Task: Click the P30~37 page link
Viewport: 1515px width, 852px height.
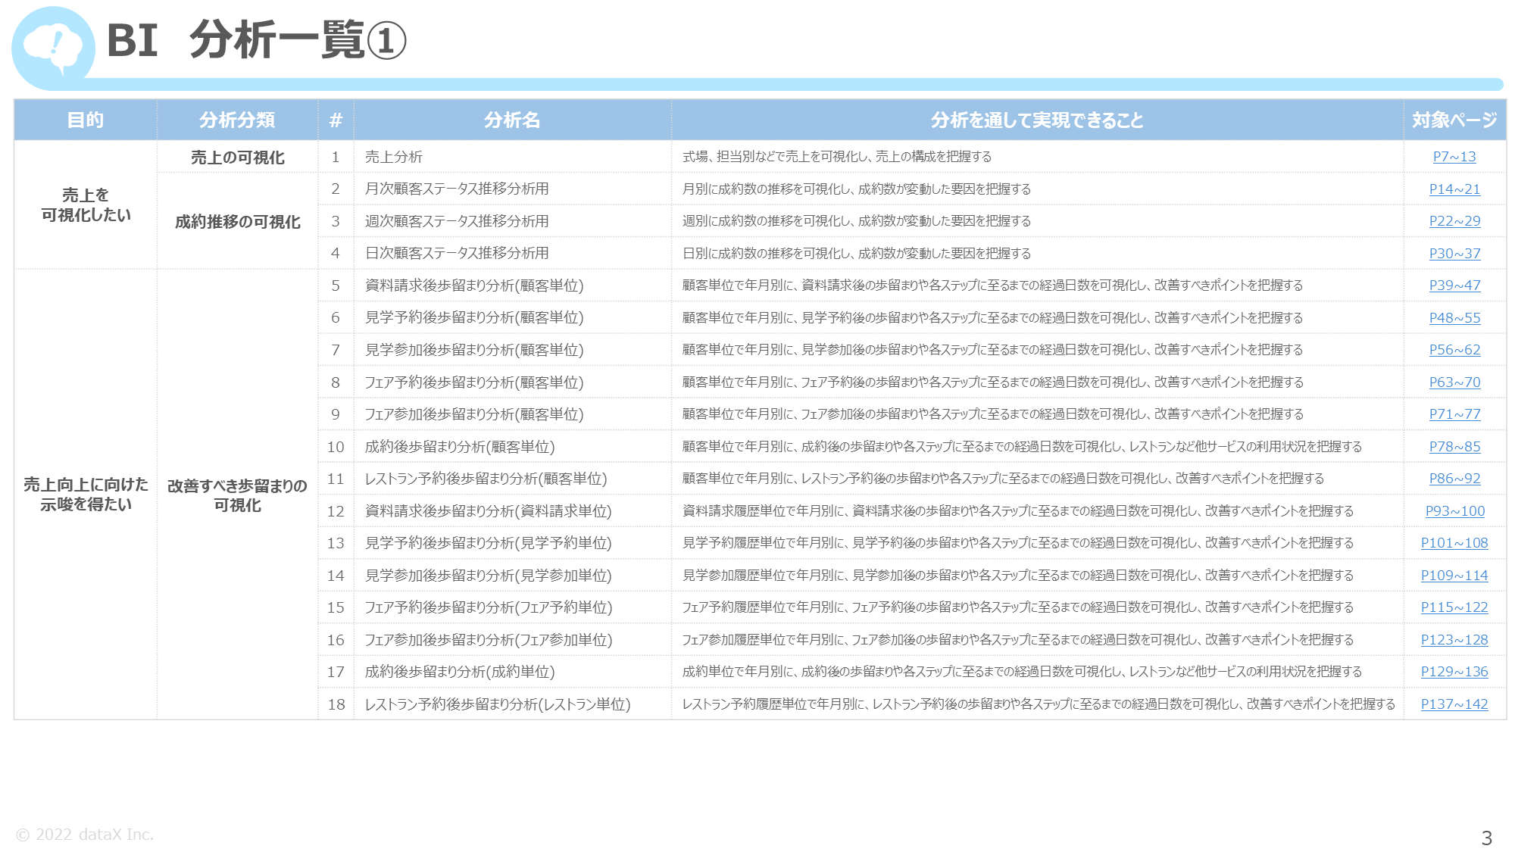Action: click(1454, 254)
